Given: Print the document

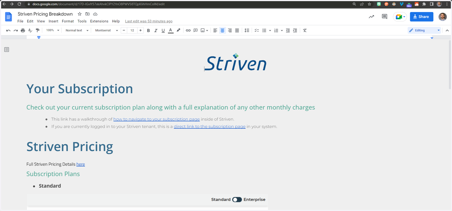Looking at the screenshot, I should [x=23, y=31].
